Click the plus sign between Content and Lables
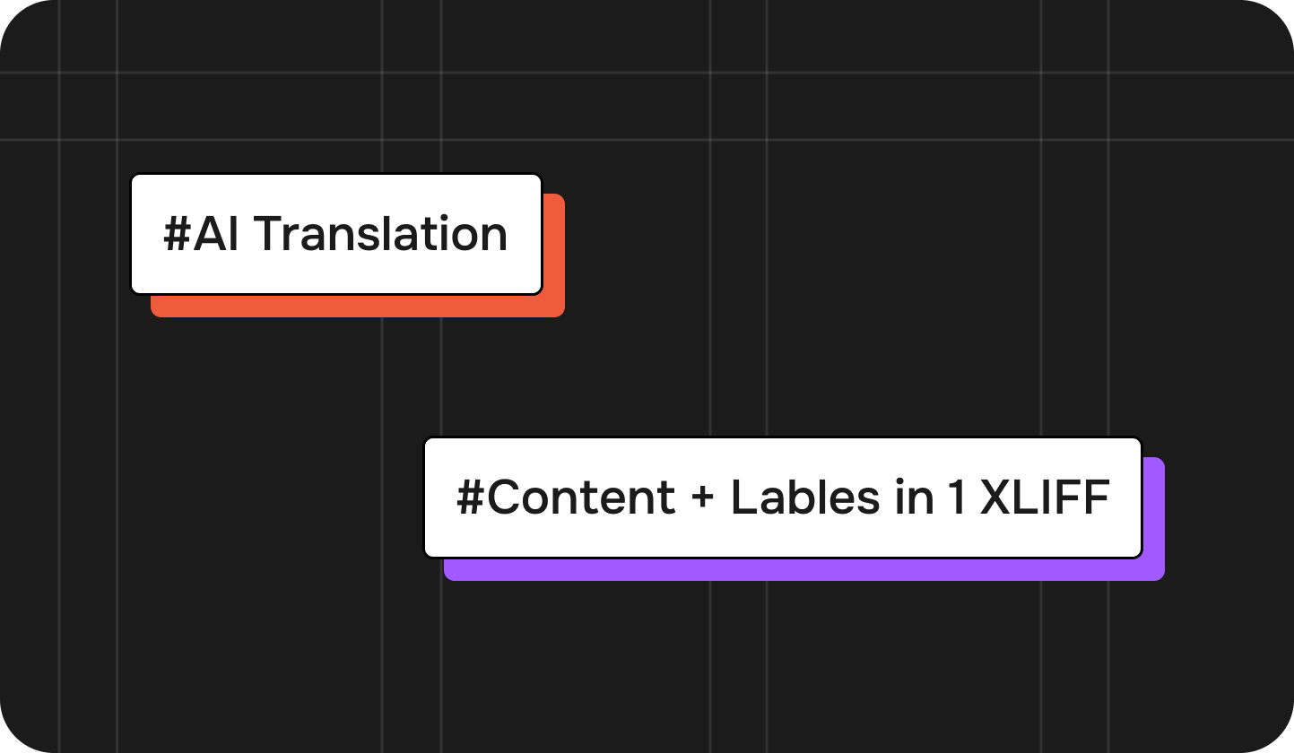Viewport: 1294px width, 753px height. coord(703,500)
